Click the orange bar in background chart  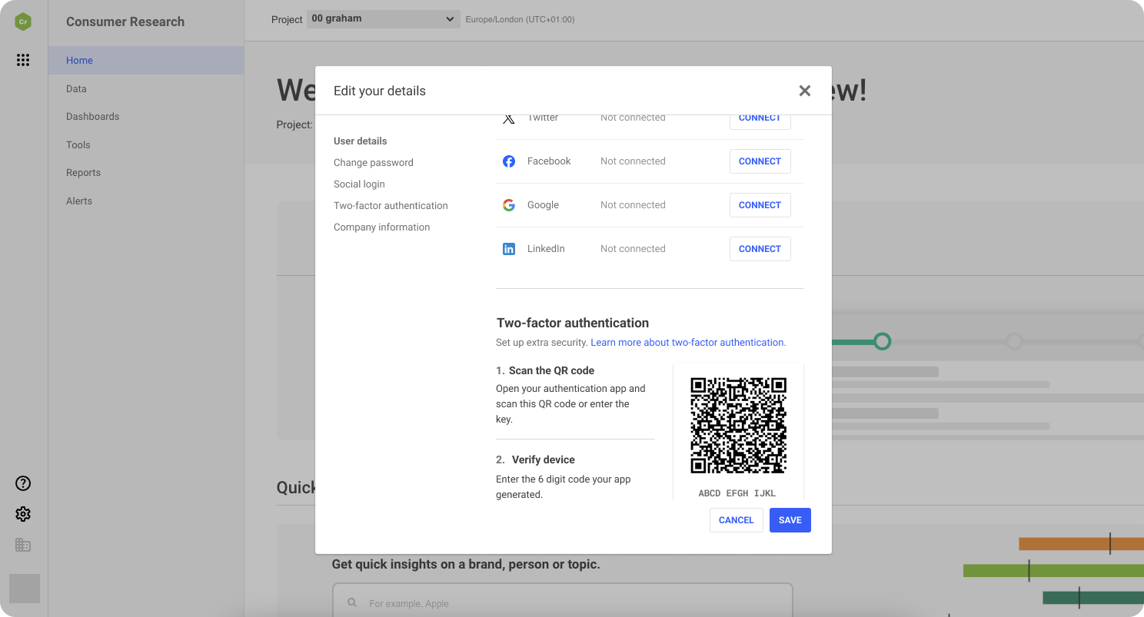pos(1081,544)
